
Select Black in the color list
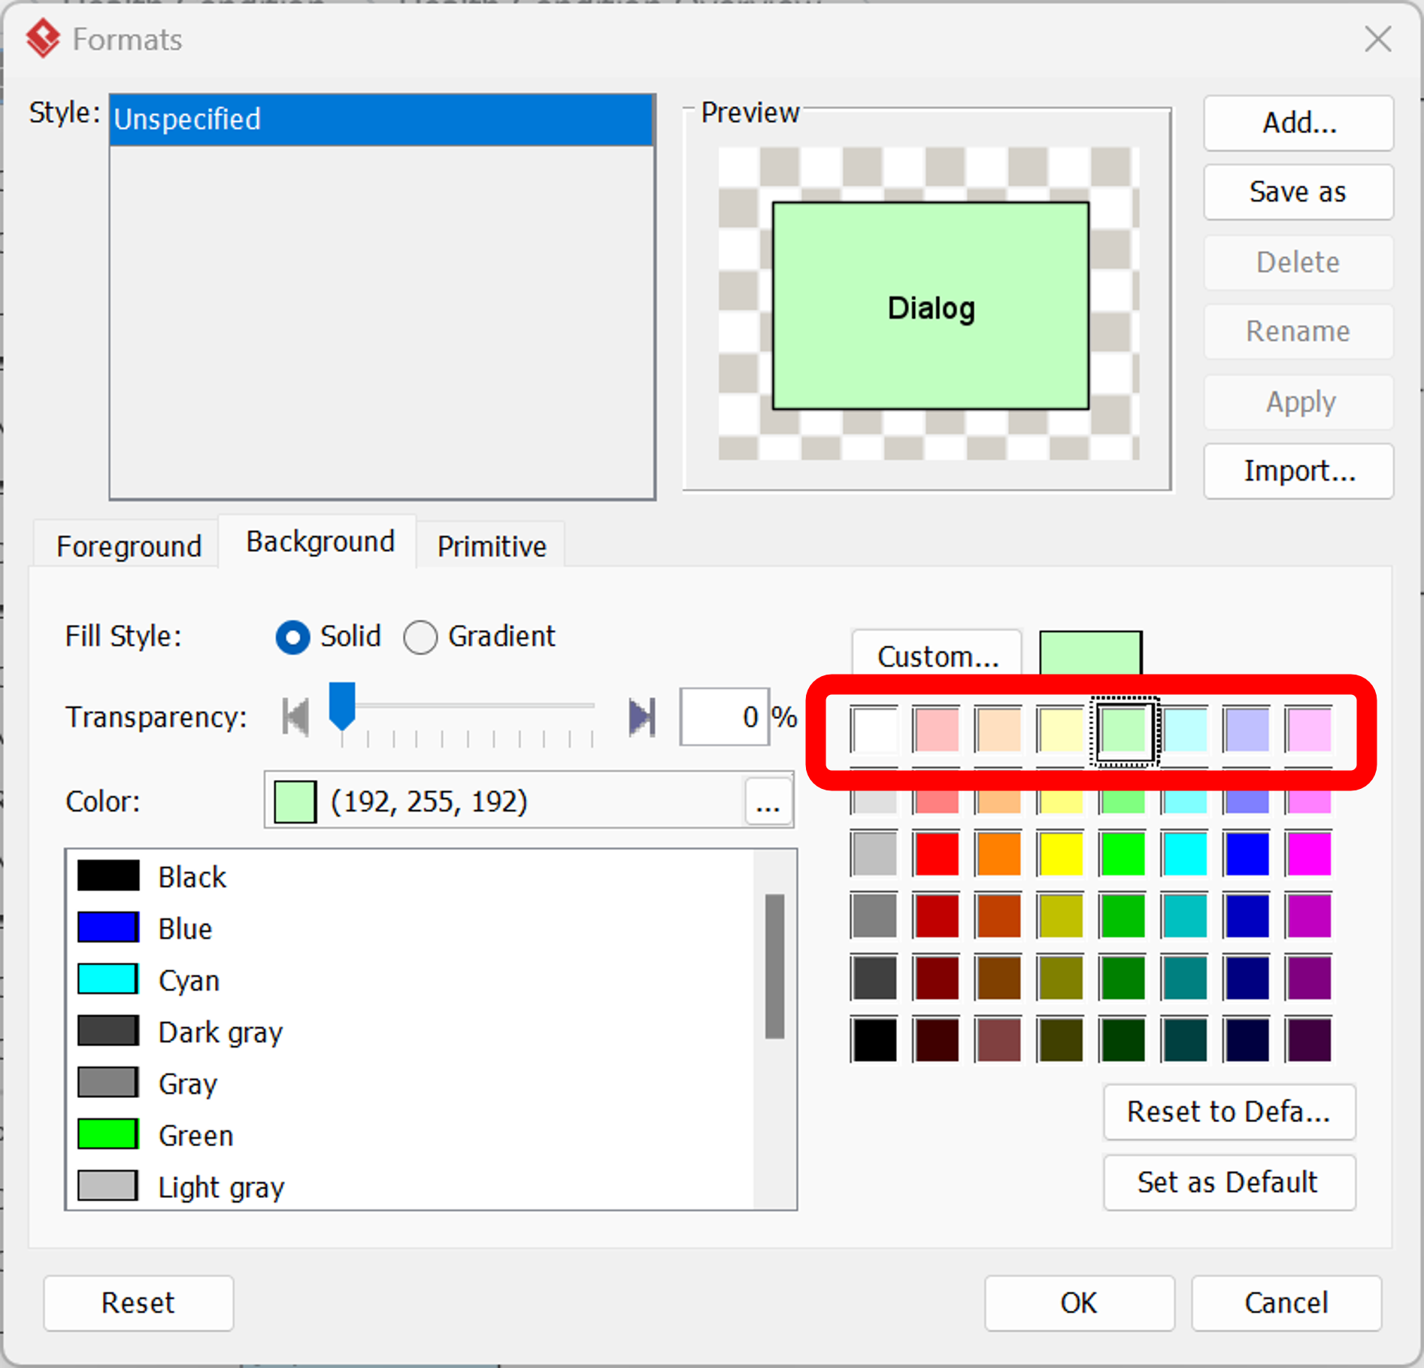tap(192, 876)
